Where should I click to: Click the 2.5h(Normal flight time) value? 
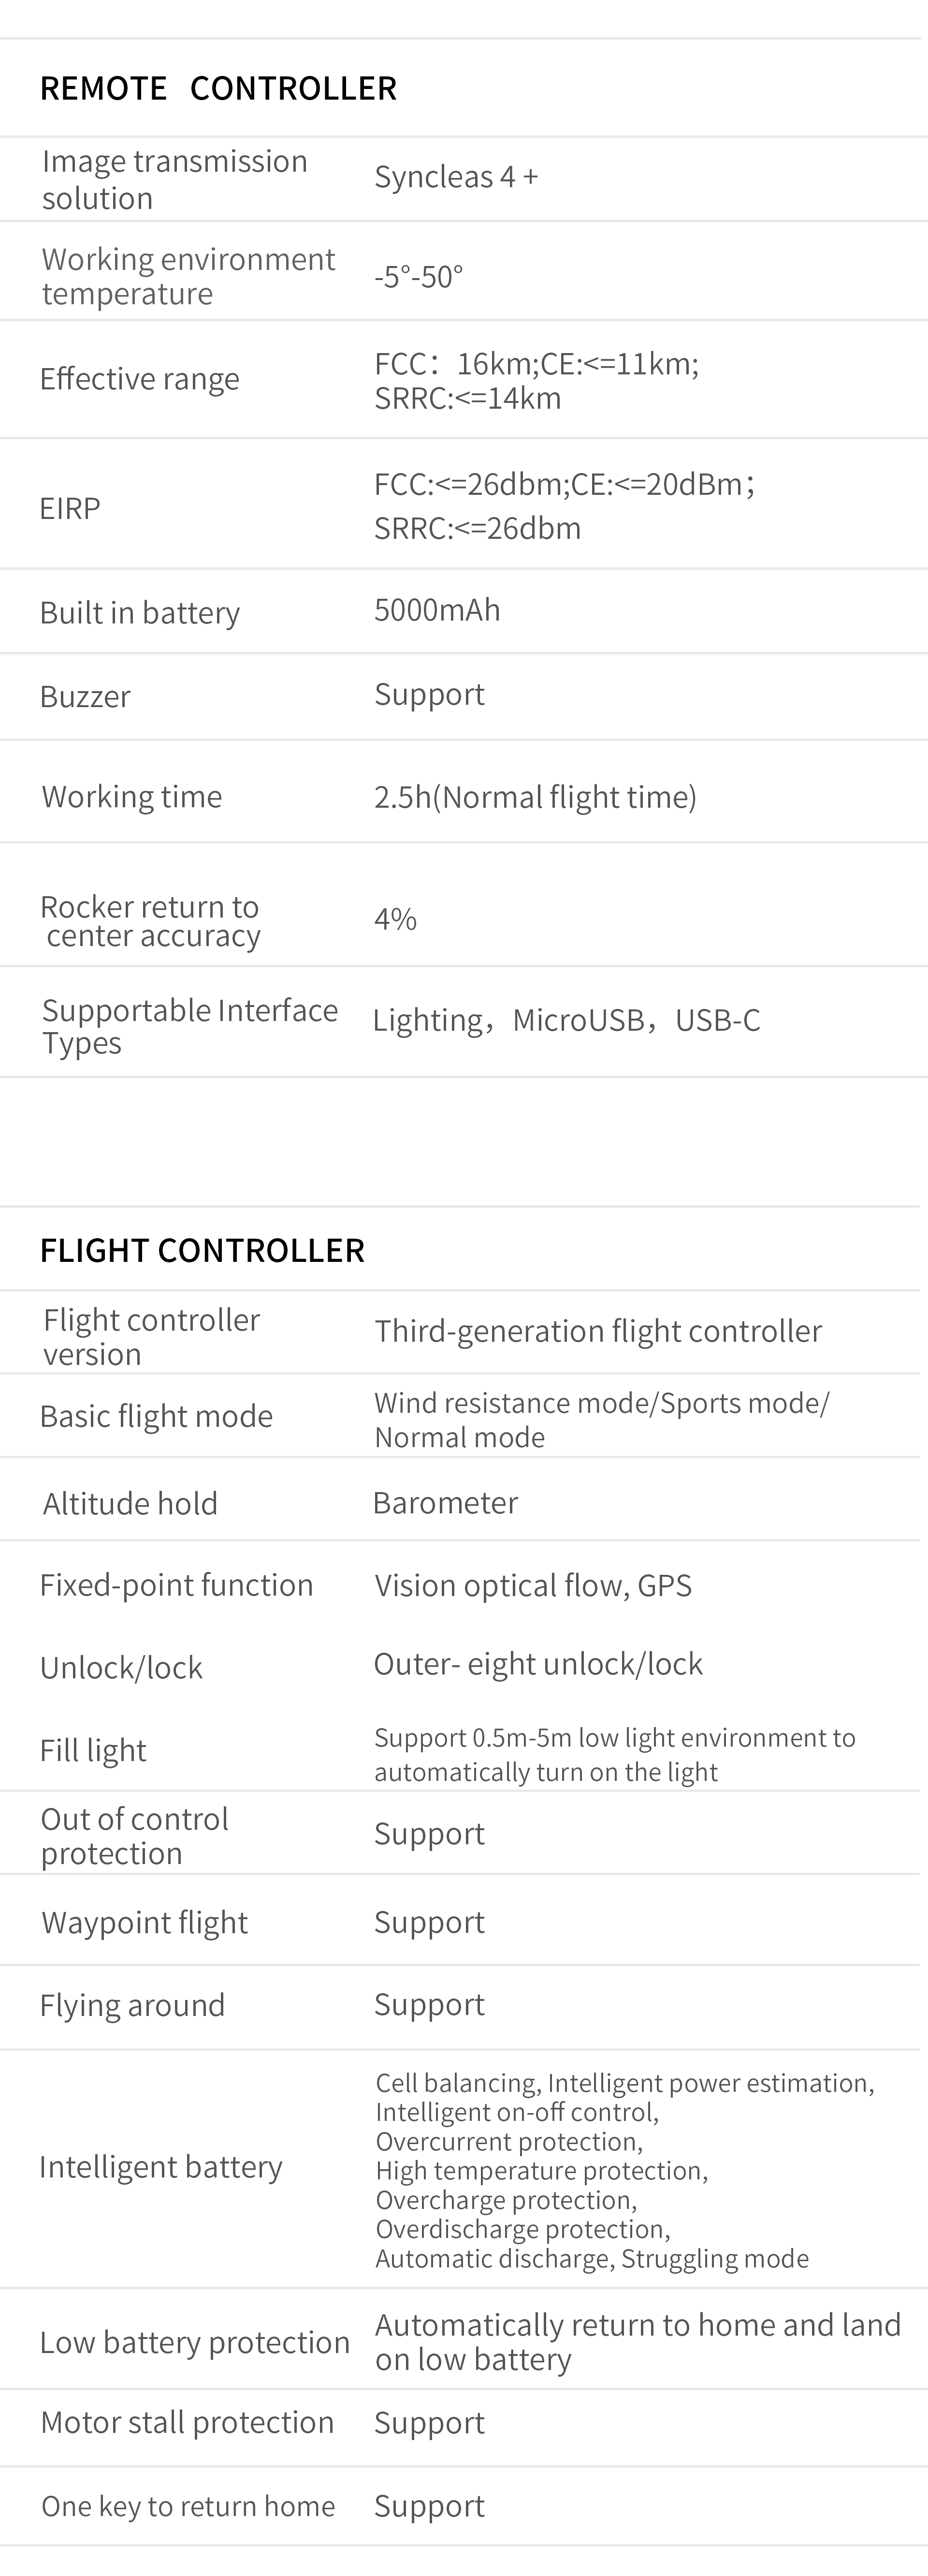pyautogui.click(x=535, y=797)
